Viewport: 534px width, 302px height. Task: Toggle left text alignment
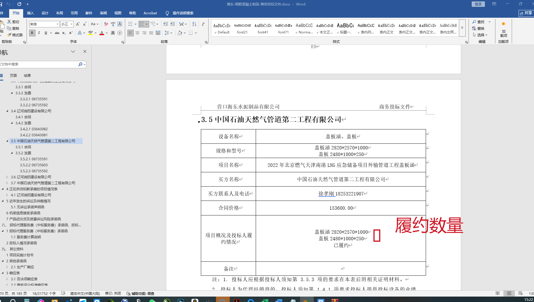131,33
